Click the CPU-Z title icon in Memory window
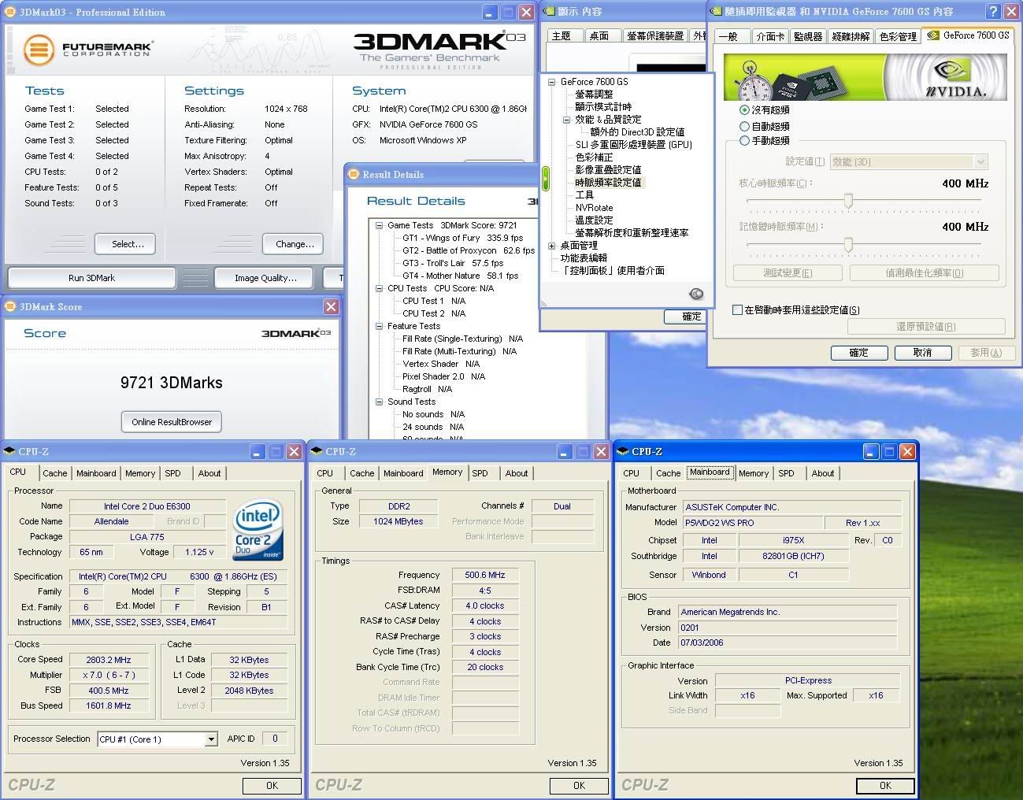Viewport: 1023px width, 800px height. [x=317, y=451]
